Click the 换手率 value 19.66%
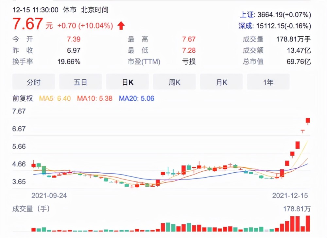The image size is (327, 238). (x=69, y=62)
